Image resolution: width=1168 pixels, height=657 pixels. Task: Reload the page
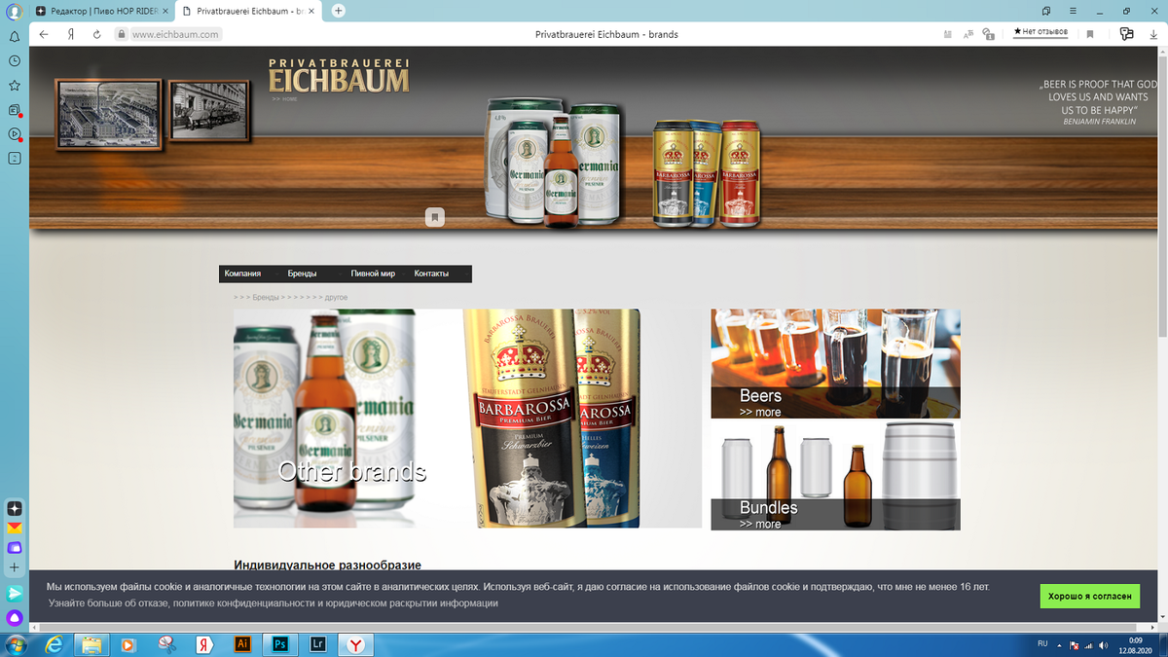pyautogui.click(x=97, y=34)
